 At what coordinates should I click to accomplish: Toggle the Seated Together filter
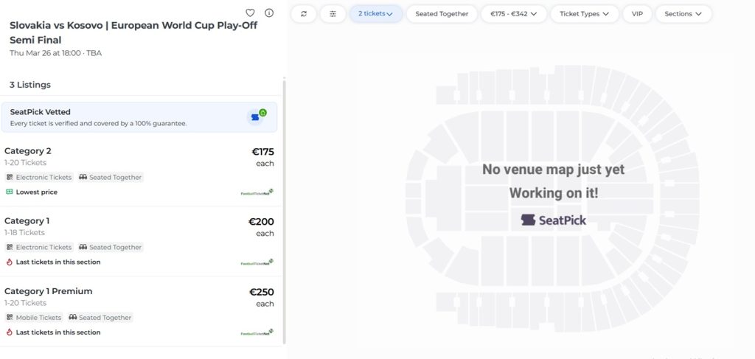[442, 14]
